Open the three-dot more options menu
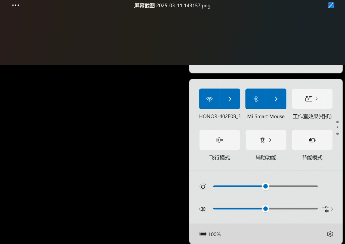The height and width of the screenshot is (244, 345). (16, 5)
